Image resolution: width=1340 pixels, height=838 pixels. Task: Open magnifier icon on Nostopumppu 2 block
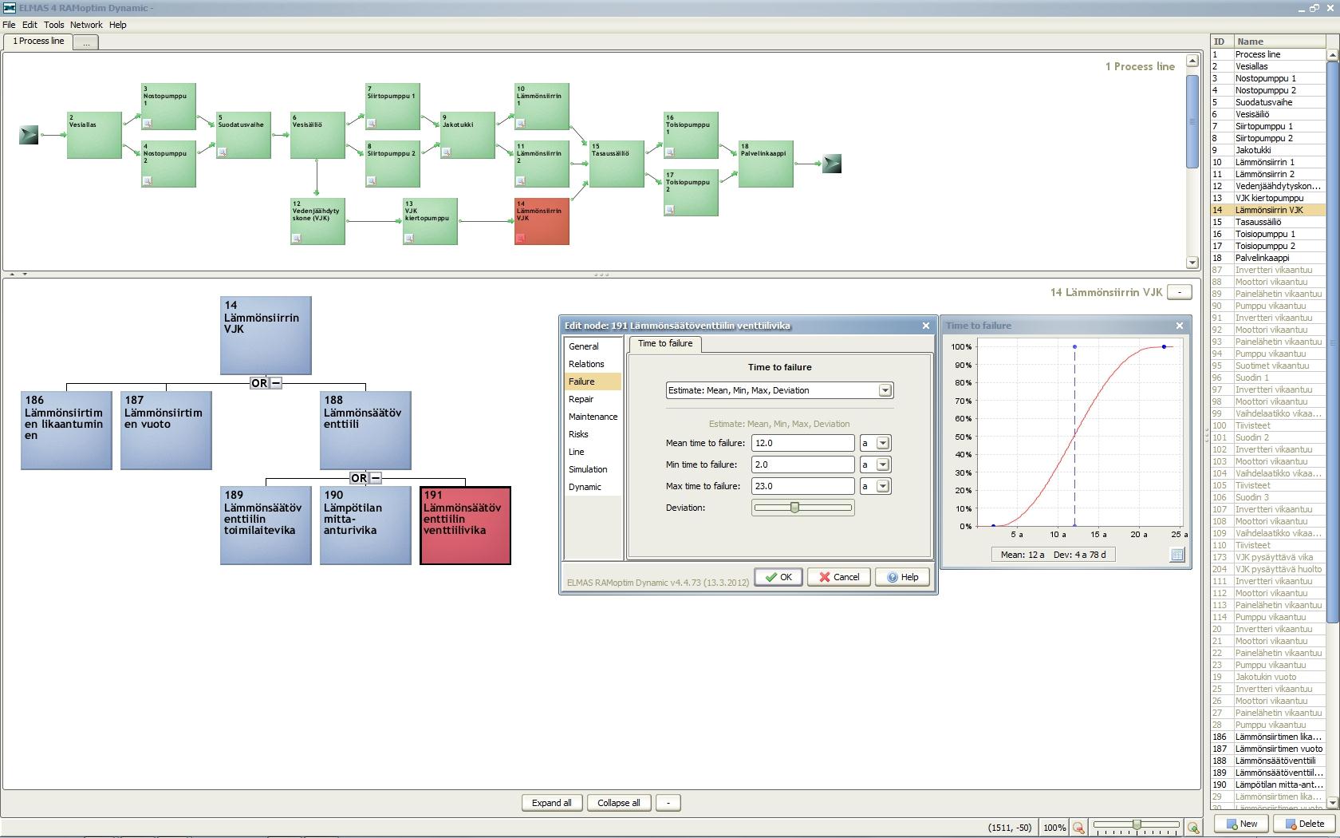pyautogui.click(x=148, y=180)
